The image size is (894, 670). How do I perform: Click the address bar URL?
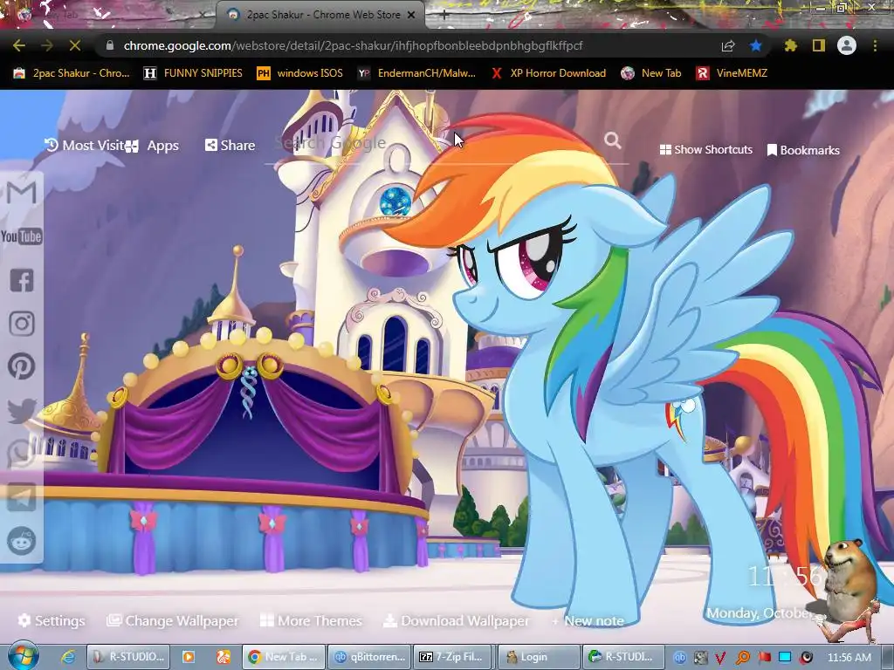point(353,45)
